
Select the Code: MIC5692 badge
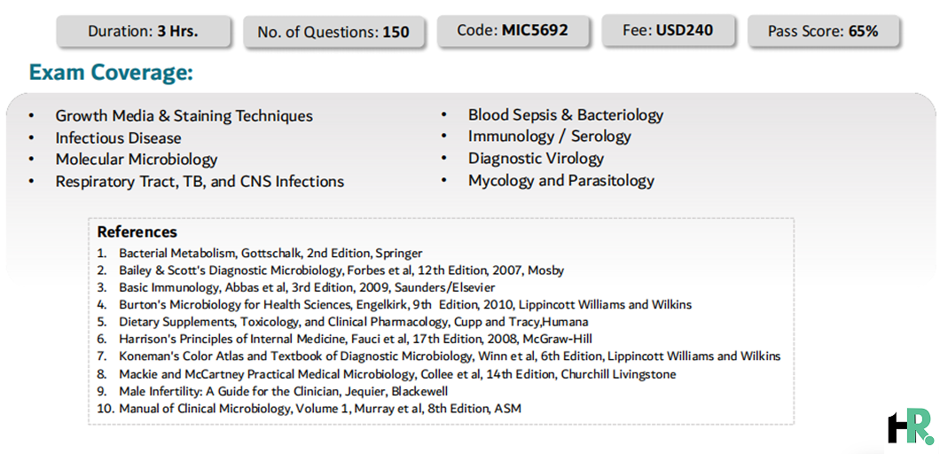coord(513,30)
